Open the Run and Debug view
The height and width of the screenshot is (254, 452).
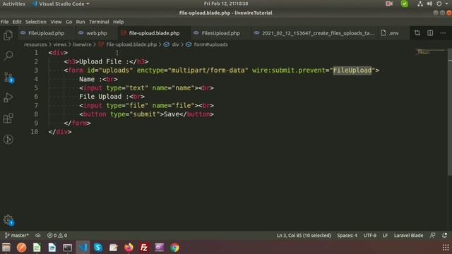8,98
